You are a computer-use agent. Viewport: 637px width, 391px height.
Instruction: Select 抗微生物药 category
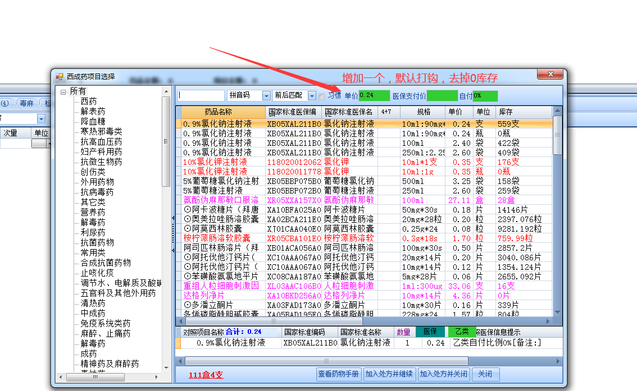(x=101, y=162)
